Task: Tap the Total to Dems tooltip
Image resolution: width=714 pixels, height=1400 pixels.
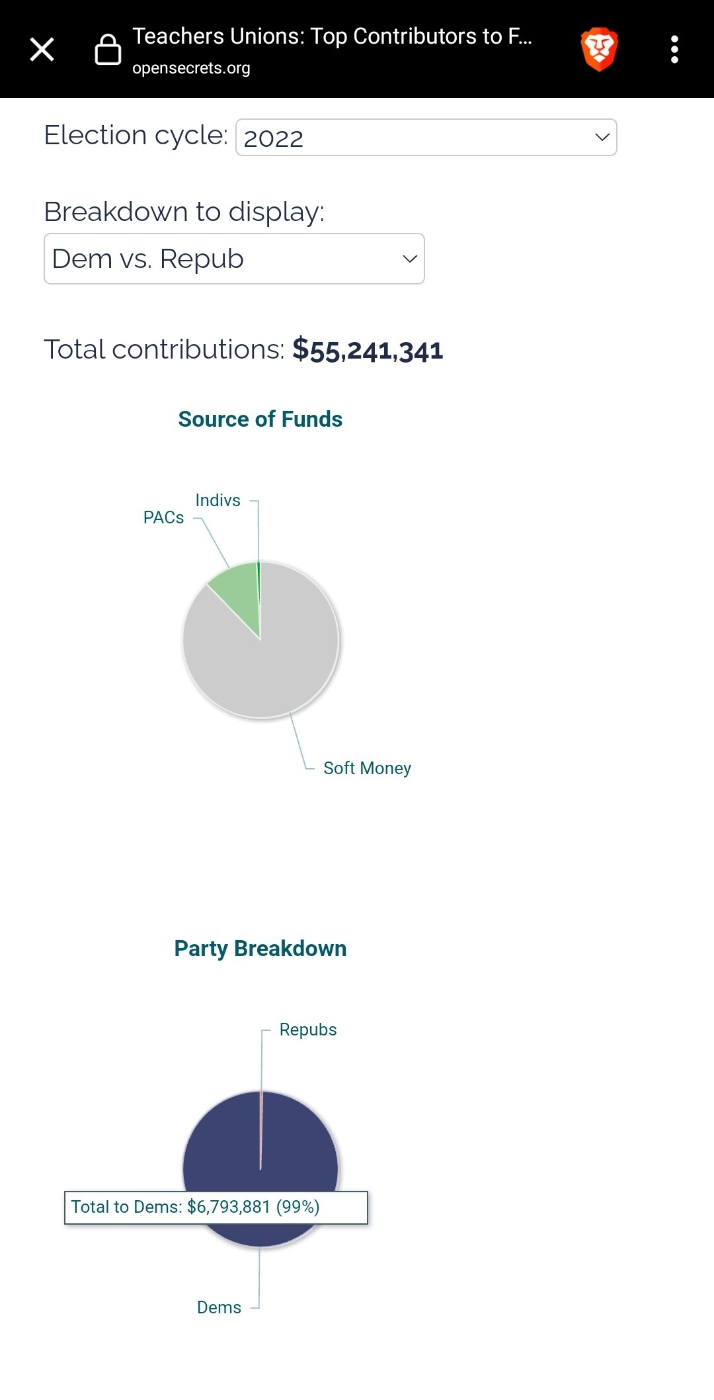Action: click(x=216, y=1207)
